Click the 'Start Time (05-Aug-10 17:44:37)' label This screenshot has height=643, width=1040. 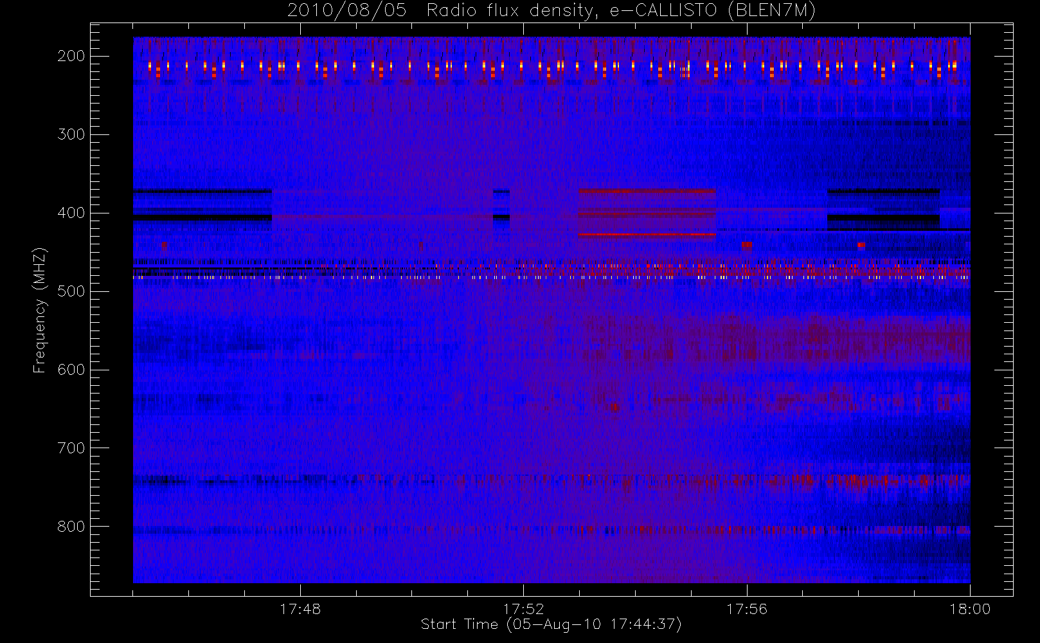coord(551,624)
